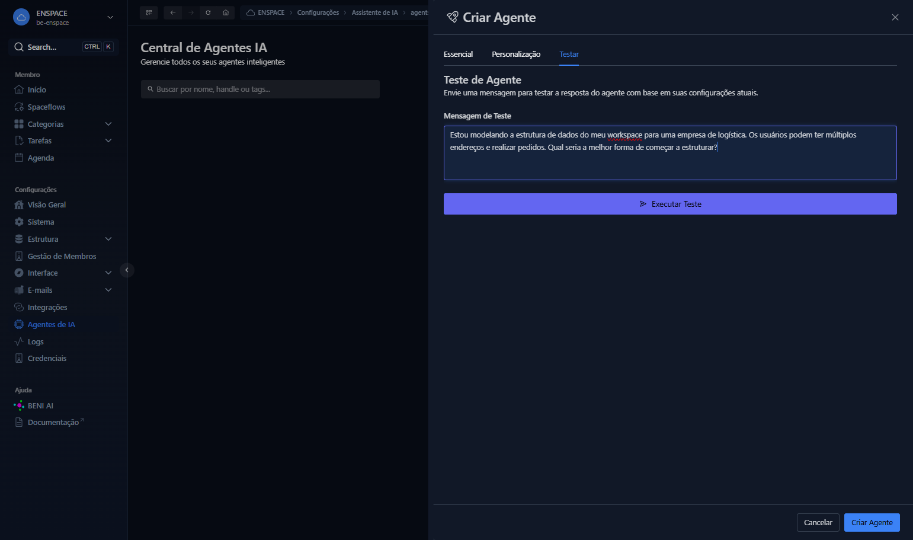Click the layout toggle icon in top toolbar

[149, 12]
